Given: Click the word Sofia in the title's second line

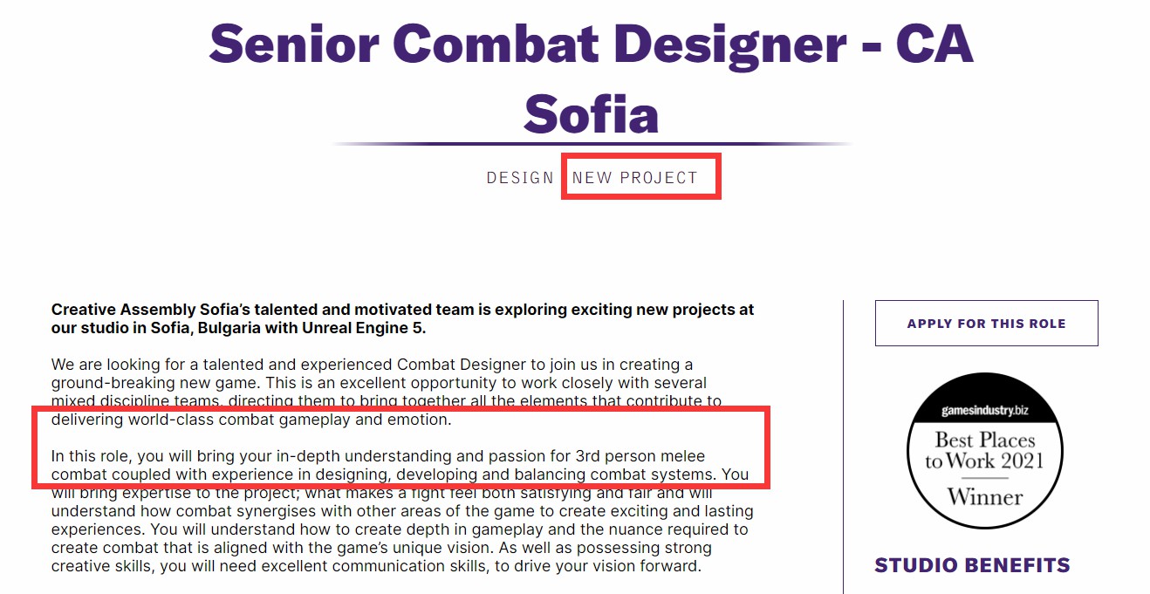Looking at the screenshot, I should [591, 113].
